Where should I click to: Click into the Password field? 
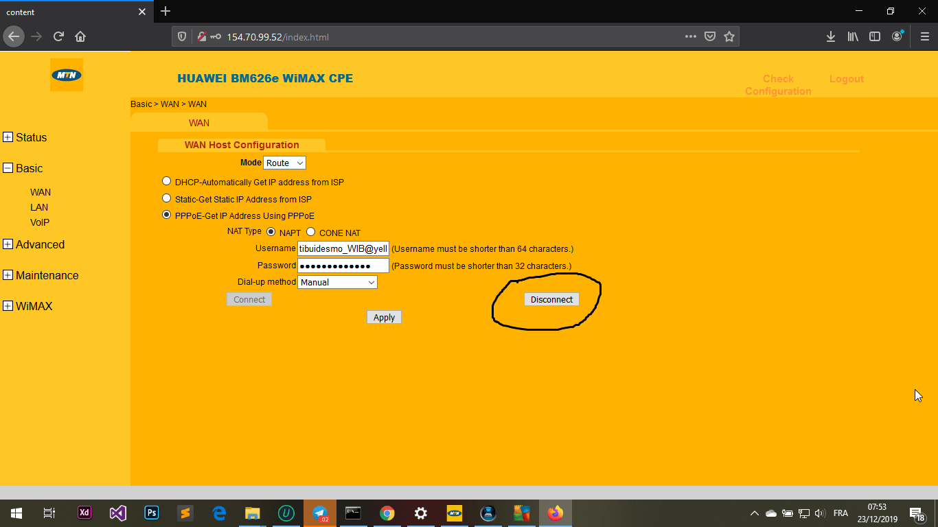pos(343,266)
